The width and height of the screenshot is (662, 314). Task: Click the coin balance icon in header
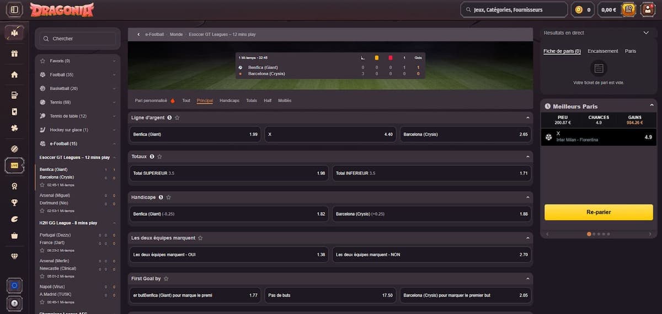coord(579,9)
